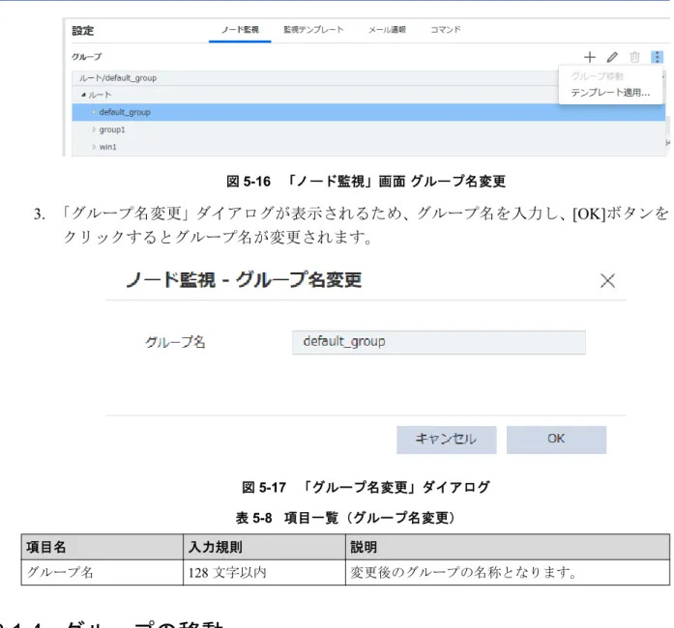Click the グループ名 label in the dialog

pyautogui.click(x=175, y=342)
